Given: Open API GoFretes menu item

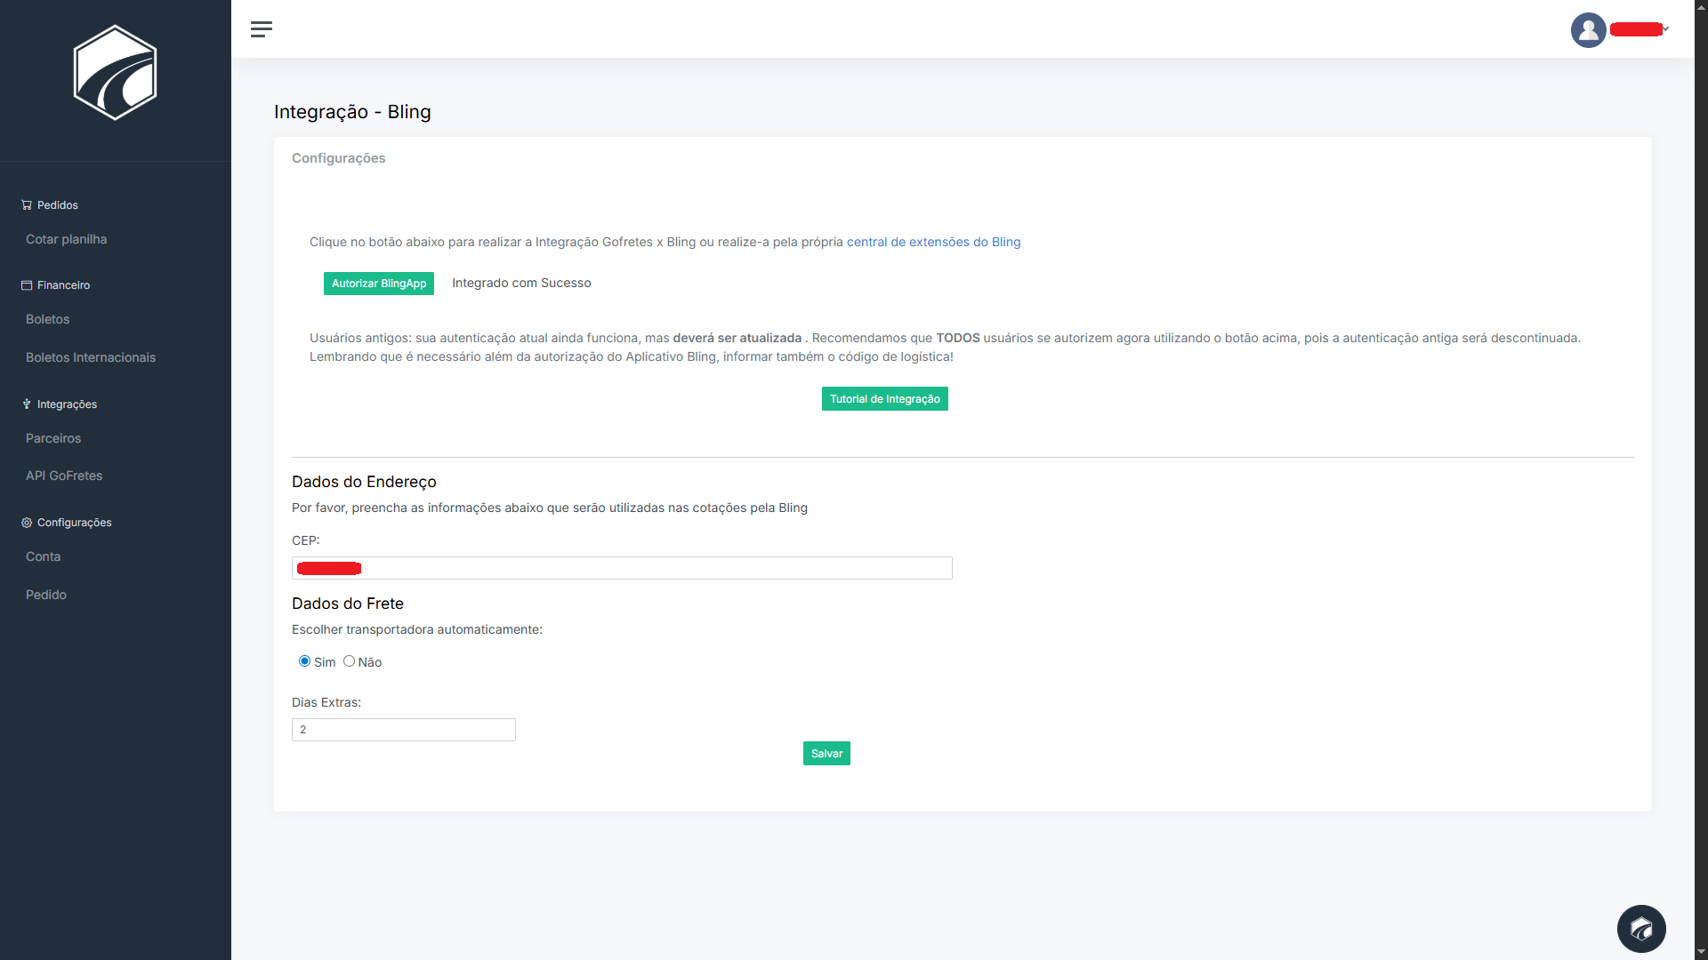Looking at the screenshot, I should pyautogui.click(x=64, y=476).
